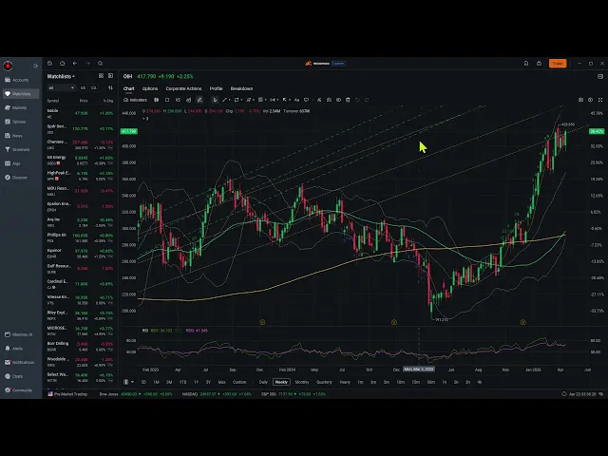Screen dimensions: 608x456
Task: Toggle drawing tools panel icon
Action: tap(199, 100)
